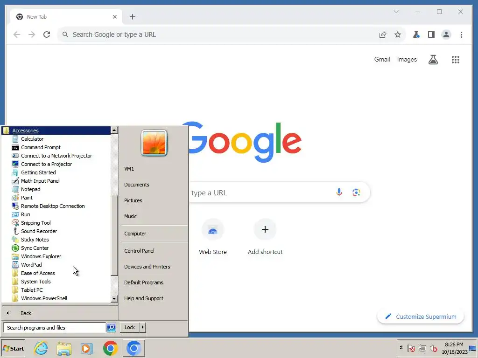478x358 pixels.
Task: Open Windows Media Player taskbar icon
Action: pos(87,348)
